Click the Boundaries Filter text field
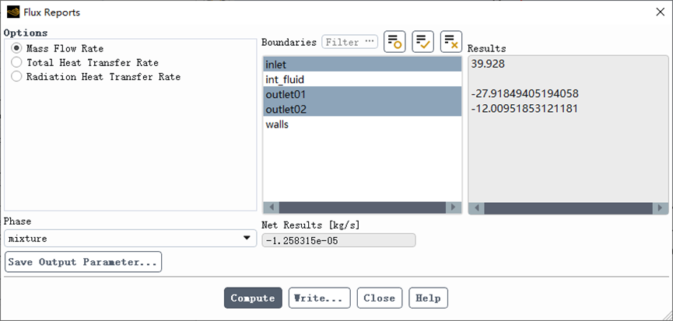673x321 pixels. point(344,42)
